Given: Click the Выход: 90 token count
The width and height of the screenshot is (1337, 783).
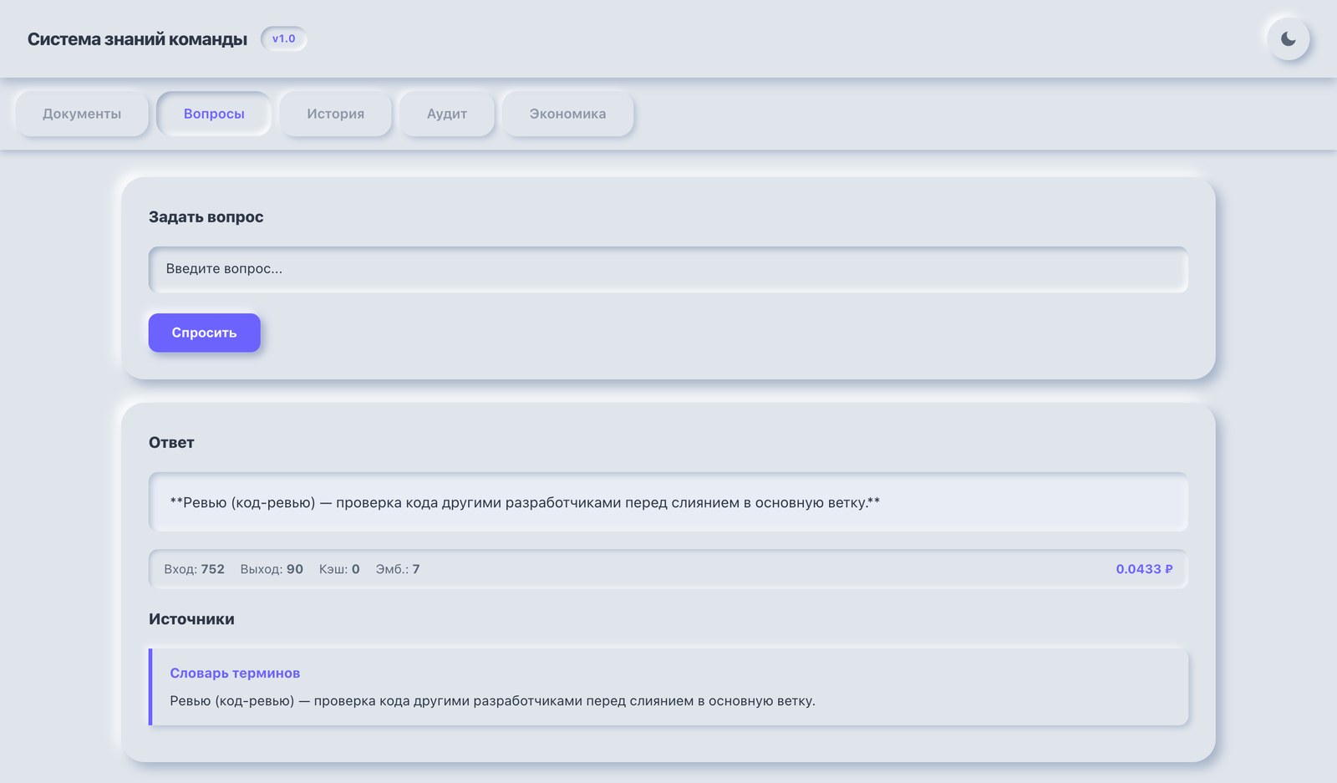Looking at the screenshot, I should [x=272, y=569].
